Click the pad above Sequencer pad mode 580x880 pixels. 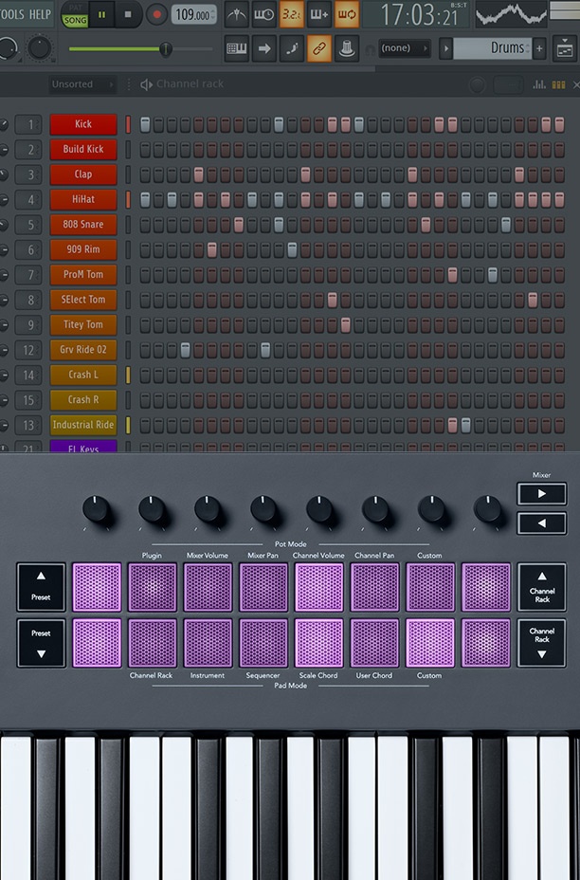click(263, 643)
